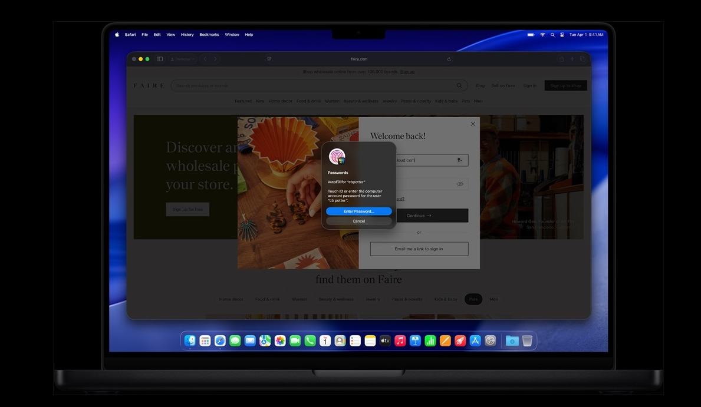Click the faire.com address bar
The width and height of the screenshot is (701, 407).
358,59
